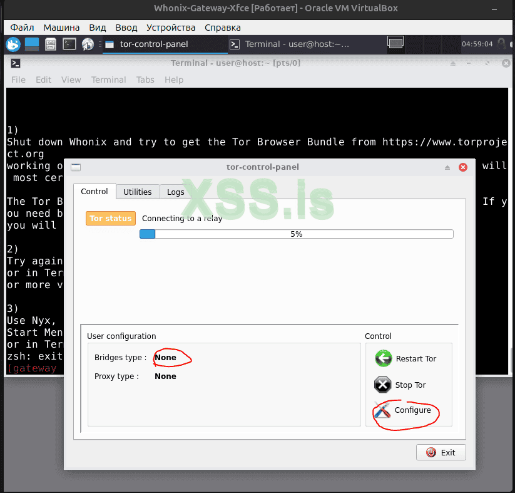Click the Exit button
515x493 pixels.
pyautogui.click(x=441, y=452)
